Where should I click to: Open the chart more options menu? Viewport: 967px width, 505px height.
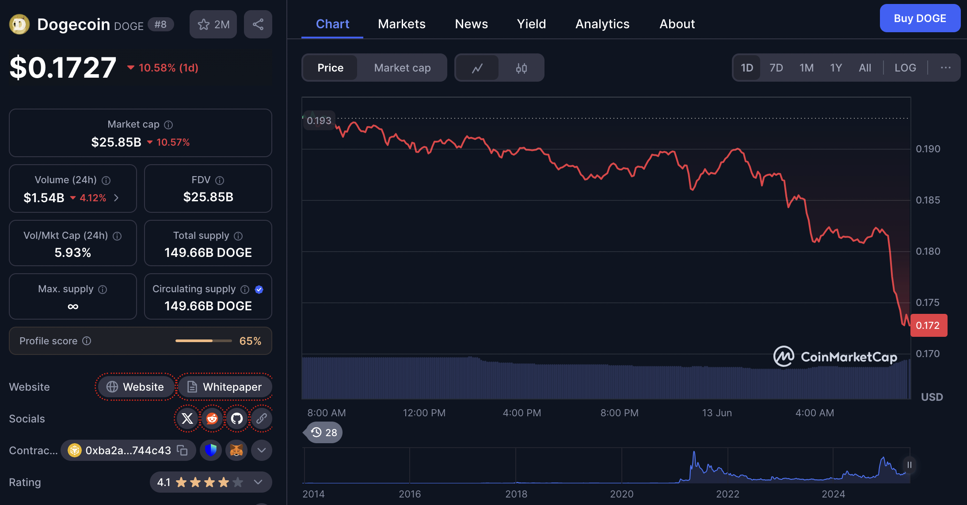945,68
